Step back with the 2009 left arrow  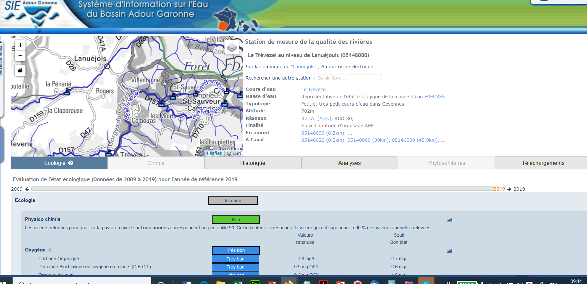[27, 189]
